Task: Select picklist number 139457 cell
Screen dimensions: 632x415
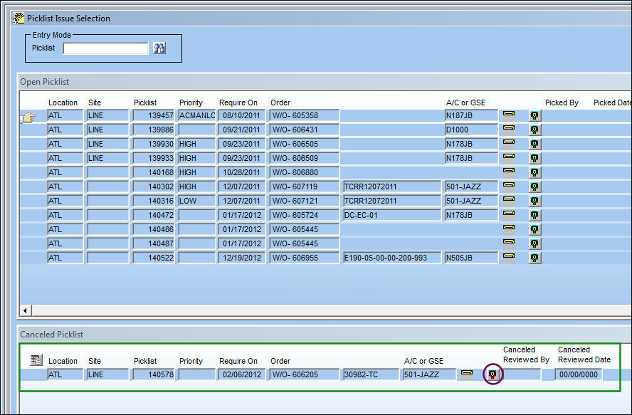Action: click(x=154, y=116)
